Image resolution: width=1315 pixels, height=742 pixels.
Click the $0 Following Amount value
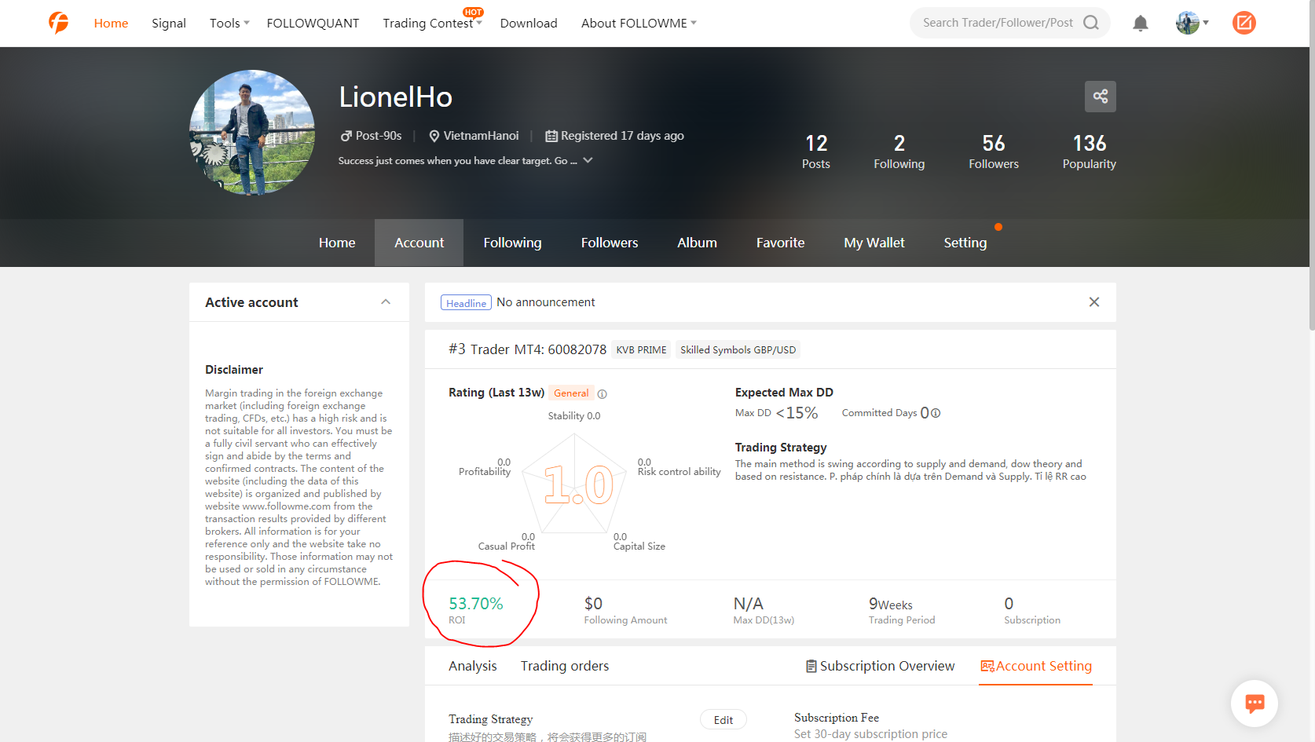tap(593, 604)
